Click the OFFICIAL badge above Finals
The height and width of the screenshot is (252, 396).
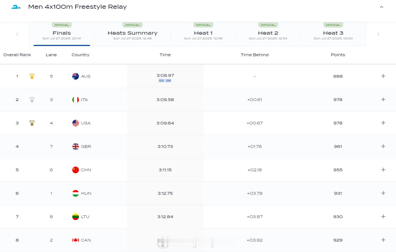click(x=62, y=25)
